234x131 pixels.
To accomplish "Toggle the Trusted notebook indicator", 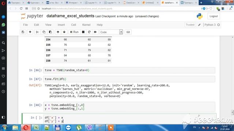I will point(190,25).
